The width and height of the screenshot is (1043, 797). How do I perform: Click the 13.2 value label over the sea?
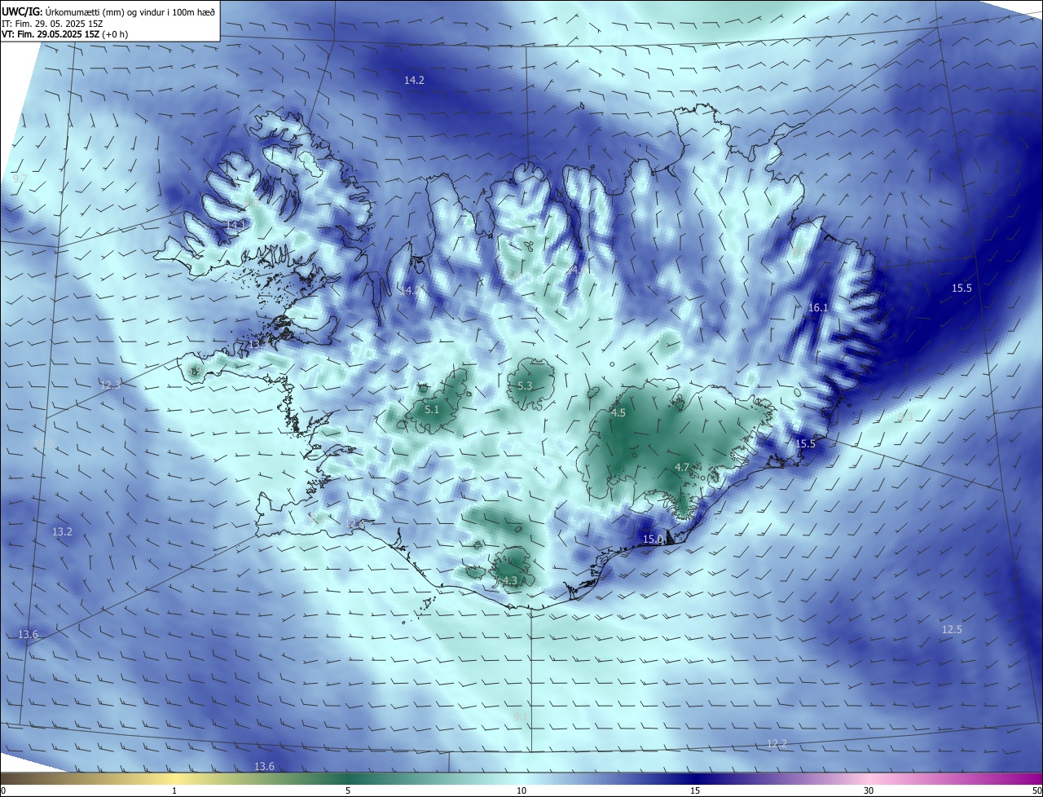coord(62,531)
